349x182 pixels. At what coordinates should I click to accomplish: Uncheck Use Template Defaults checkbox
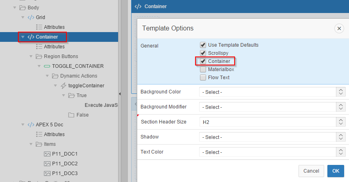[x=203, y=45]
